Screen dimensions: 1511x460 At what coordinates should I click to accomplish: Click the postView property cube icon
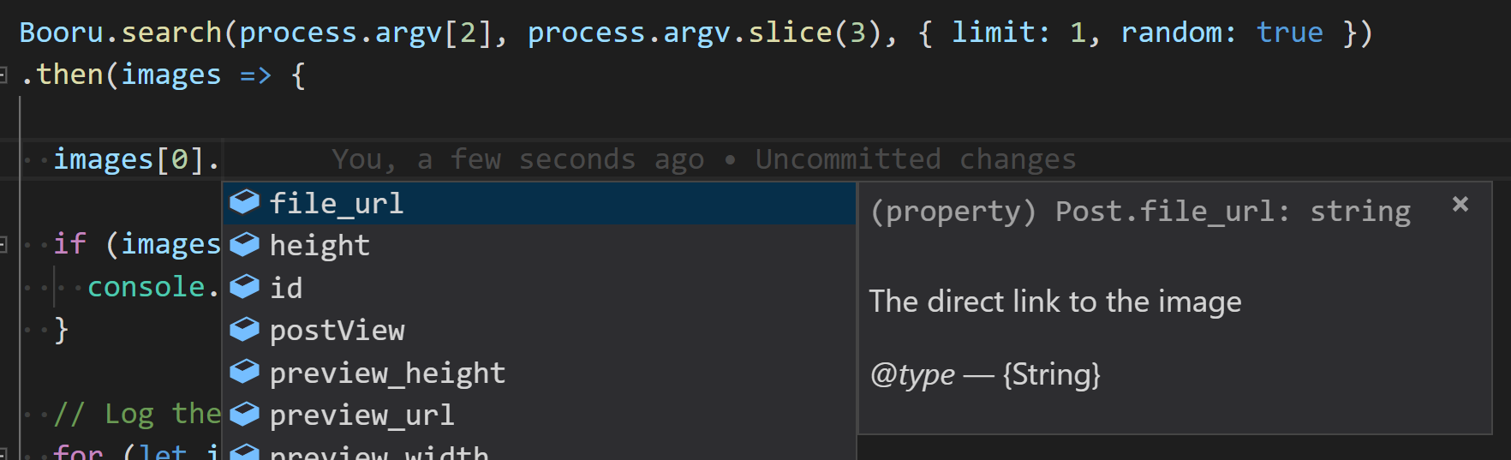click(x=244, y=329)
